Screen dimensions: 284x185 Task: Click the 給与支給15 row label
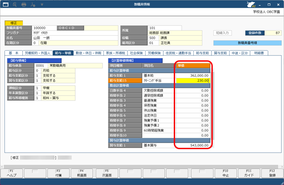125,80
